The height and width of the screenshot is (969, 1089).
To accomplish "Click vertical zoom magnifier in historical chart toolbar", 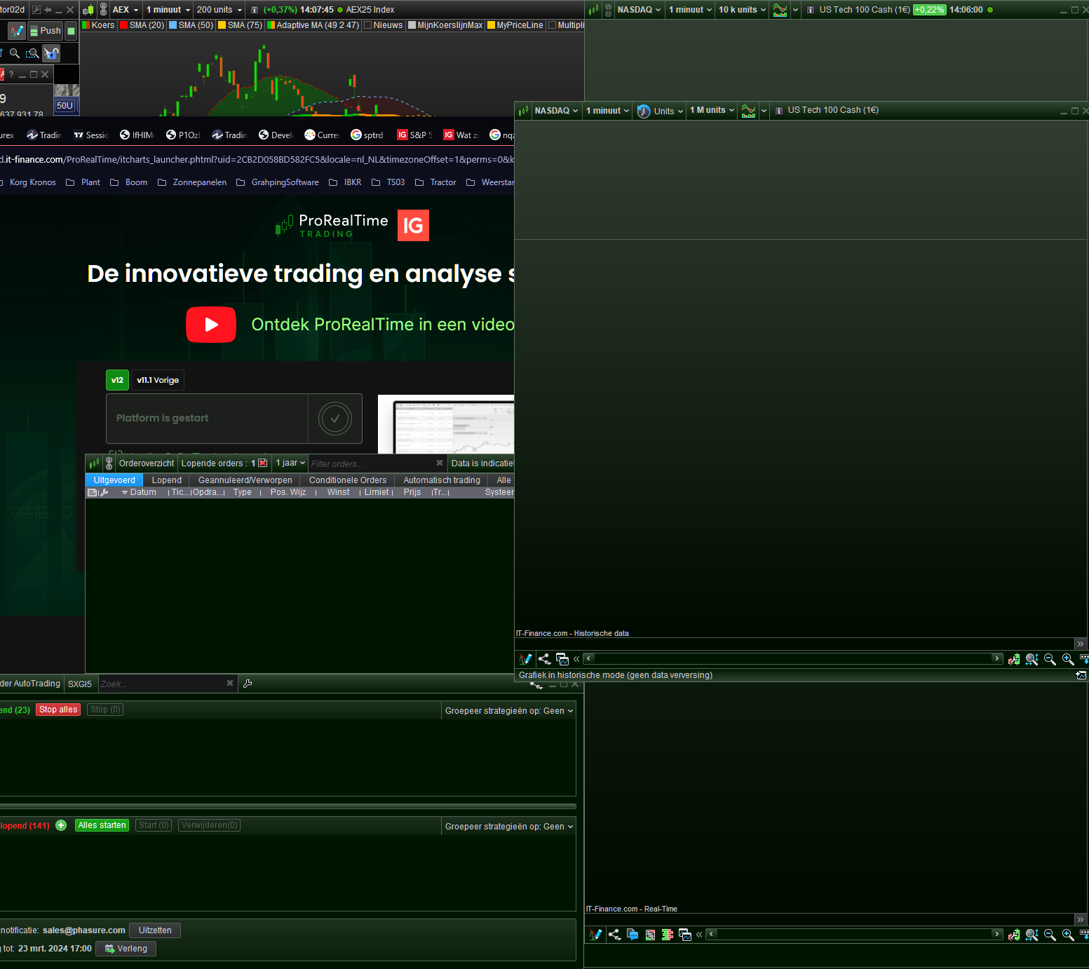I will click(1031, 659).
